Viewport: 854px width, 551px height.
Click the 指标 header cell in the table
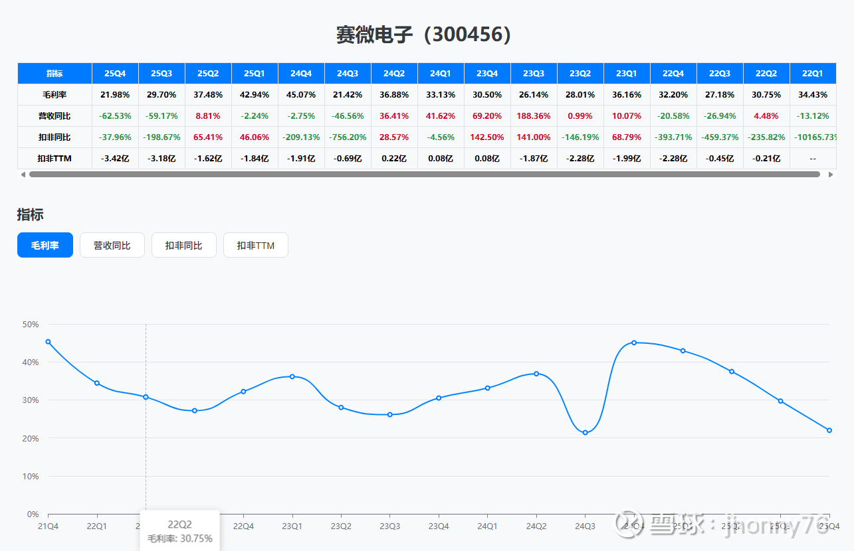(x=54, y=73)
